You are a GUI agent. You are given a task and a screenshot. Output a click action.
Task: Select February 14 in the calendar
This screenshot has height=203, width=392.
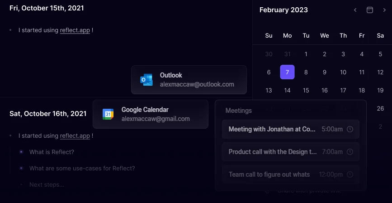point(287,90)
